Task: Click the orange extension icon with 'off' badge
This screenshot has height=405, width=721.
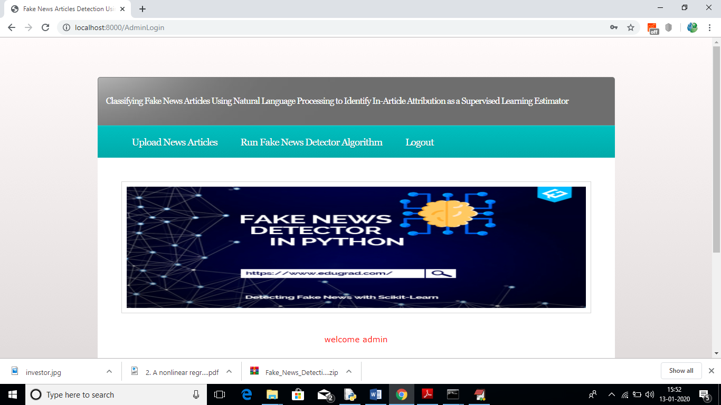Action: click(653, 28)
